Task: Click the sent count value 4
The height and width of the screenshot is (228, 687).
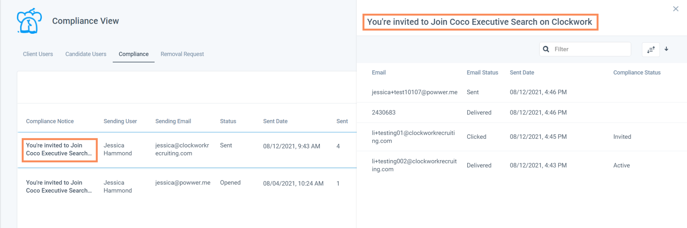Action: (338, 146)
